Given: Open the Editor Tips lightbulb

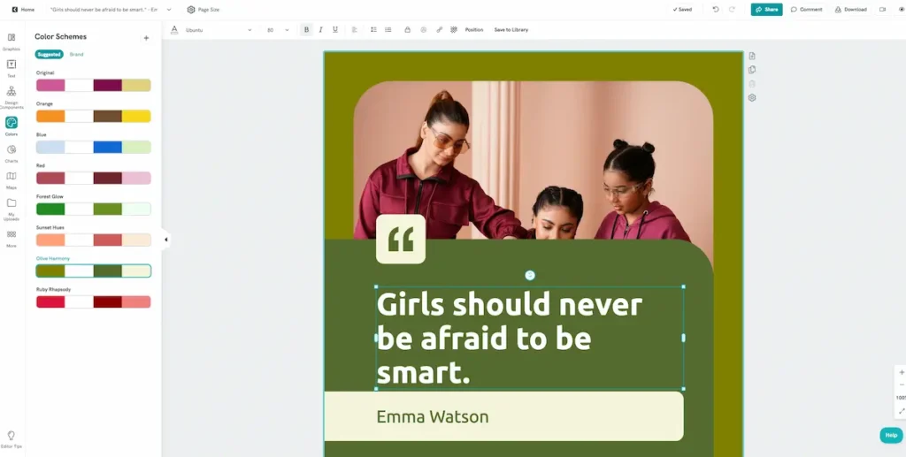Looking at the screenshot, I should [x=11, y=438].
